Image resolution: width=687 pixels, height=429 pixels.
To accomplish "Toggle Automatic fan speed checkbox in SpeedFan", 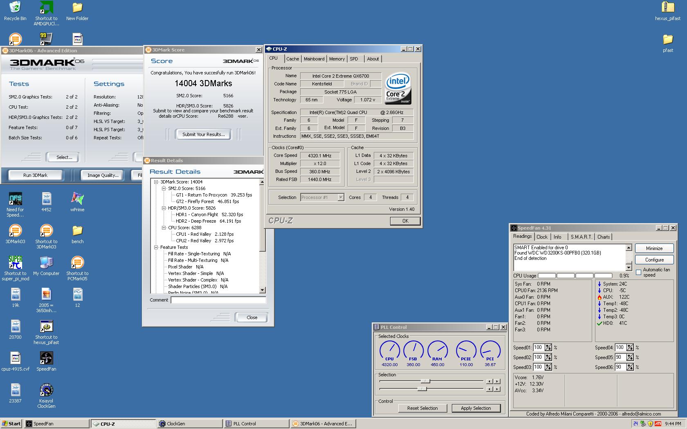I will (639, 272).
